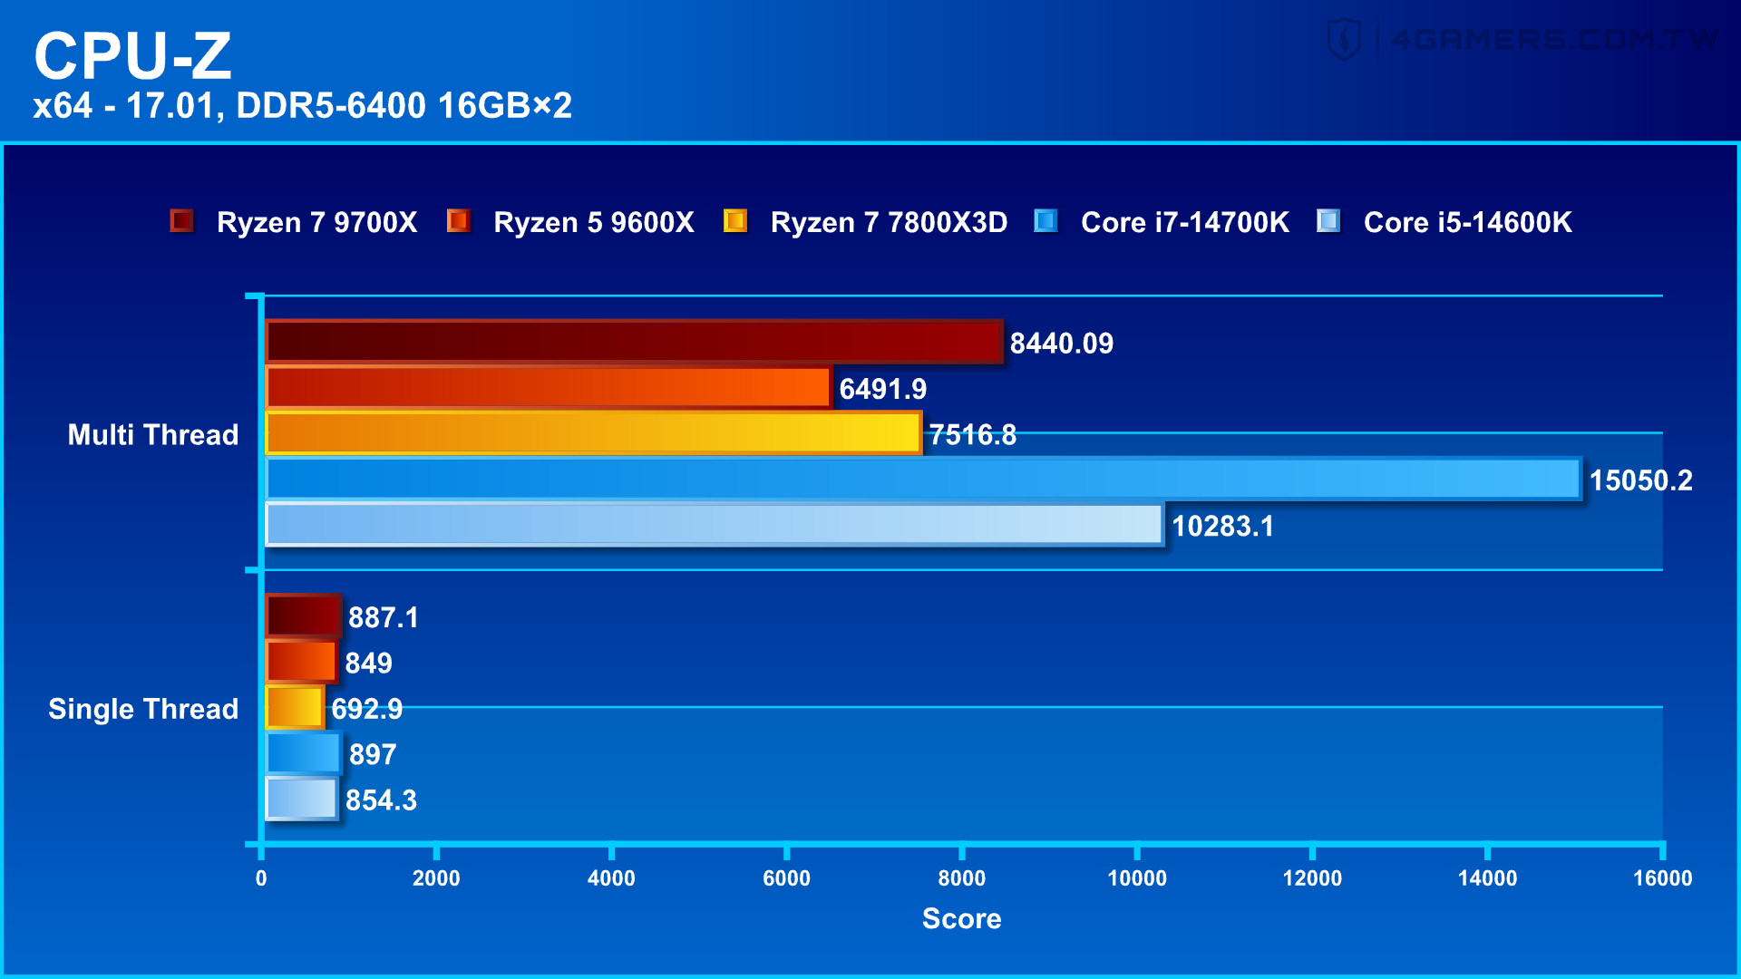Click the Multi Thread category label
1741x979 pixels.
153,435
